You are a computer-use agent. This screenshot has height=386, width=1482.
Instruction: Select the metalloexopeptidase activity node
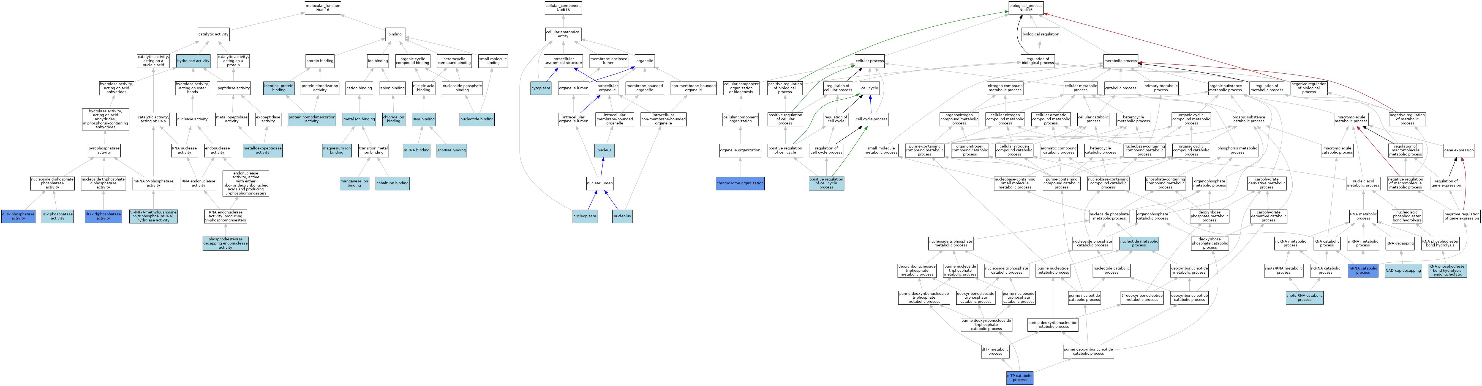(263, 151)
